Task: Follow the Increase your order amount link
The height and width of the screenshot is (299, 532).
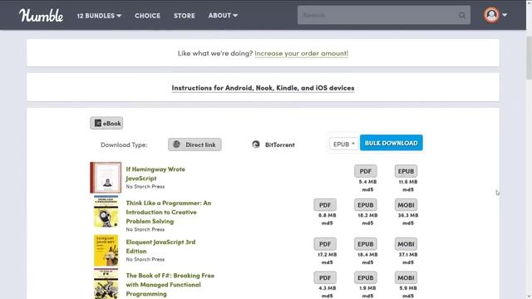Action: coord(301,53)
